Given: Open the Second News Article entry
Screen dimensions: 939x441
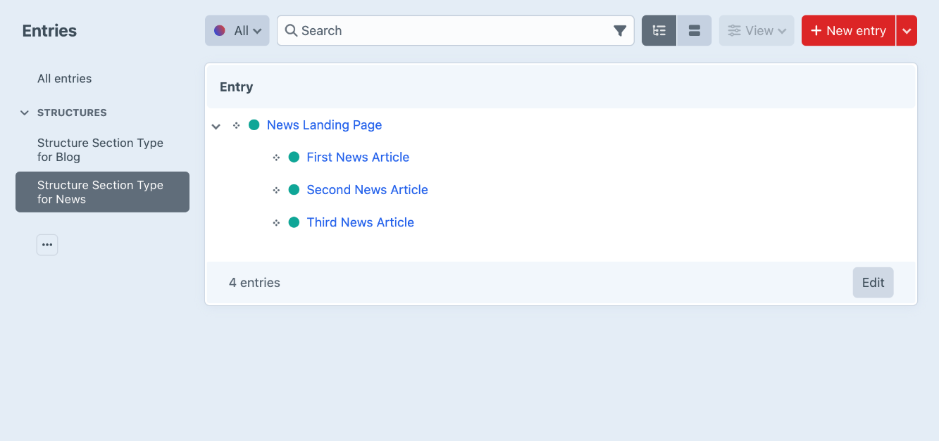Looking at the screenshot, I should (367, 190).
